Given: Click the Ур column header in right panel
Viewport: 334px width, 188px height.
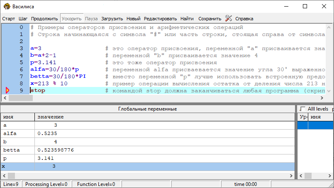Looking at the screenshot, I should coord(303,117).
